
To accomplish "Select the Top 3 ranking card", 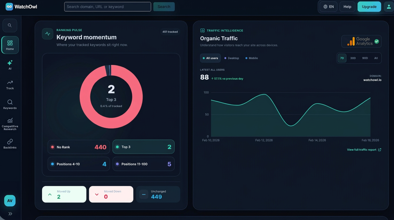I will tap(143, 147).
